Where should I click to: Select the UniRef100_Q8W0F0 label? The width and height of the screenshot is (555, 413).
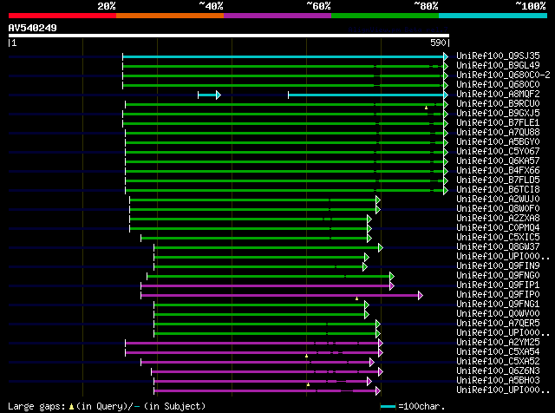pos(498,208)
